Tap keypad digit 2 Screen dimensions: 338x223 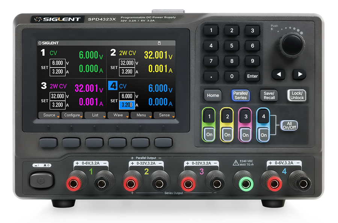(232, 30)
